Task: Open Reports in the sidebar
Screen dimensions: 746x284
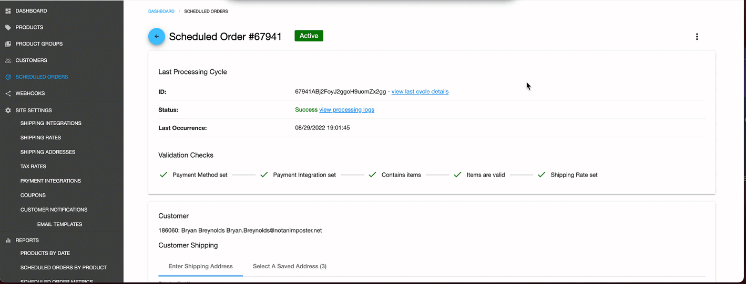Action: (x=27, y=241)
